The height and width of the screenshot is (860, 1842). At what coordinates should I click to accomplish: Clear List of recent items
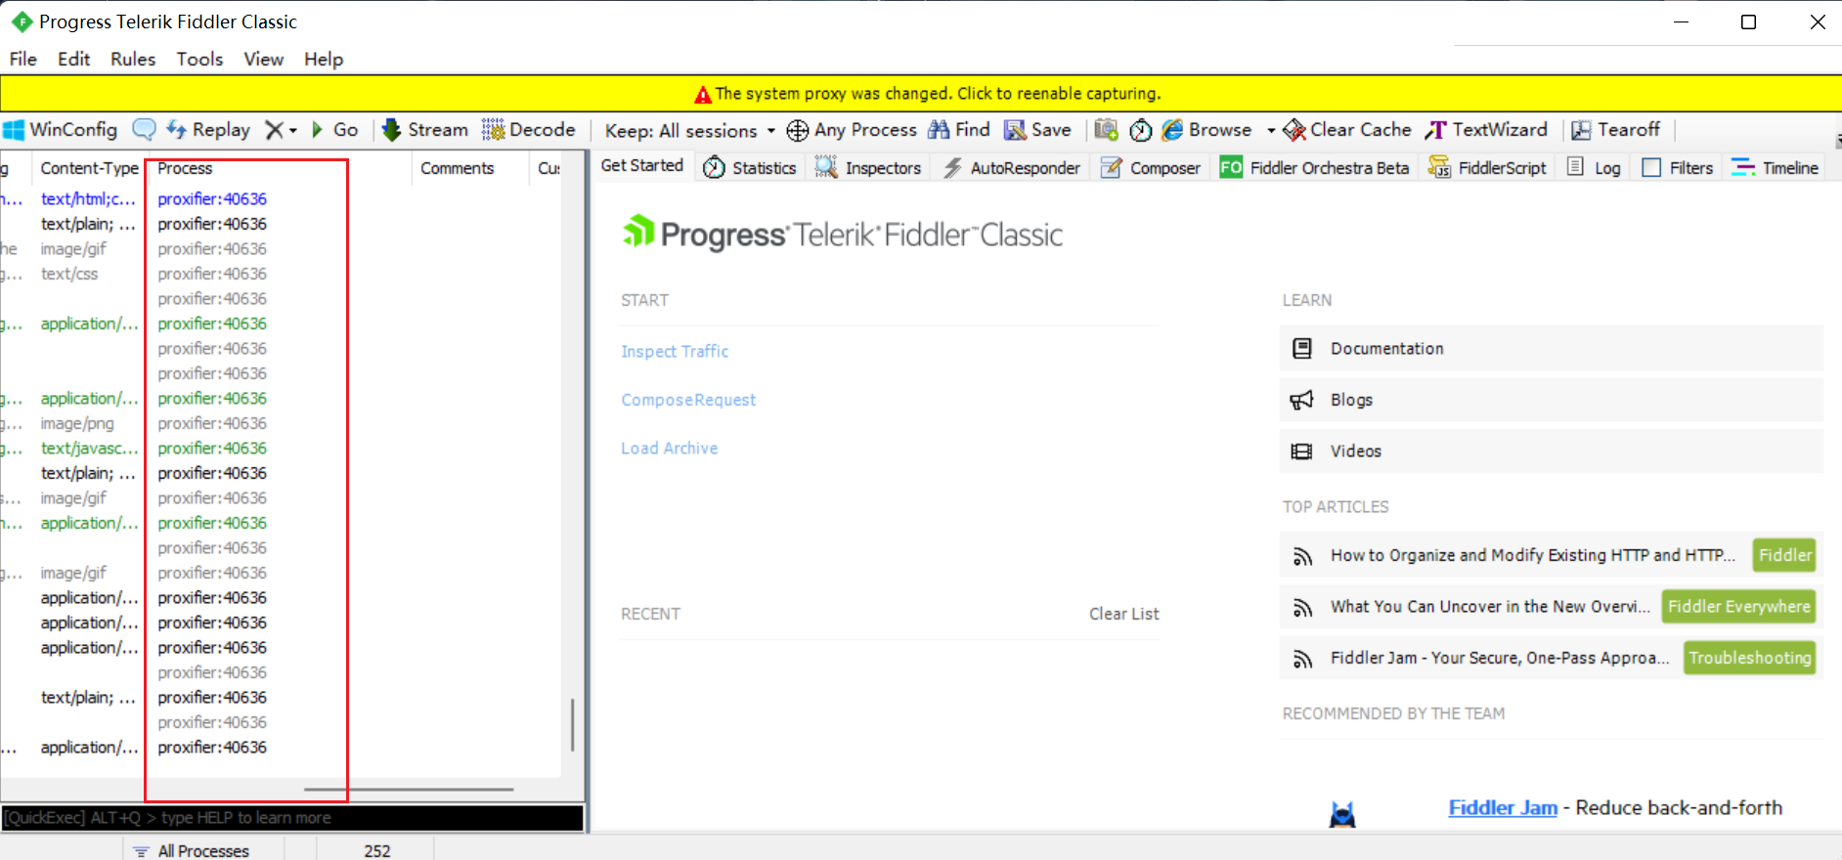pos(1124,614)
